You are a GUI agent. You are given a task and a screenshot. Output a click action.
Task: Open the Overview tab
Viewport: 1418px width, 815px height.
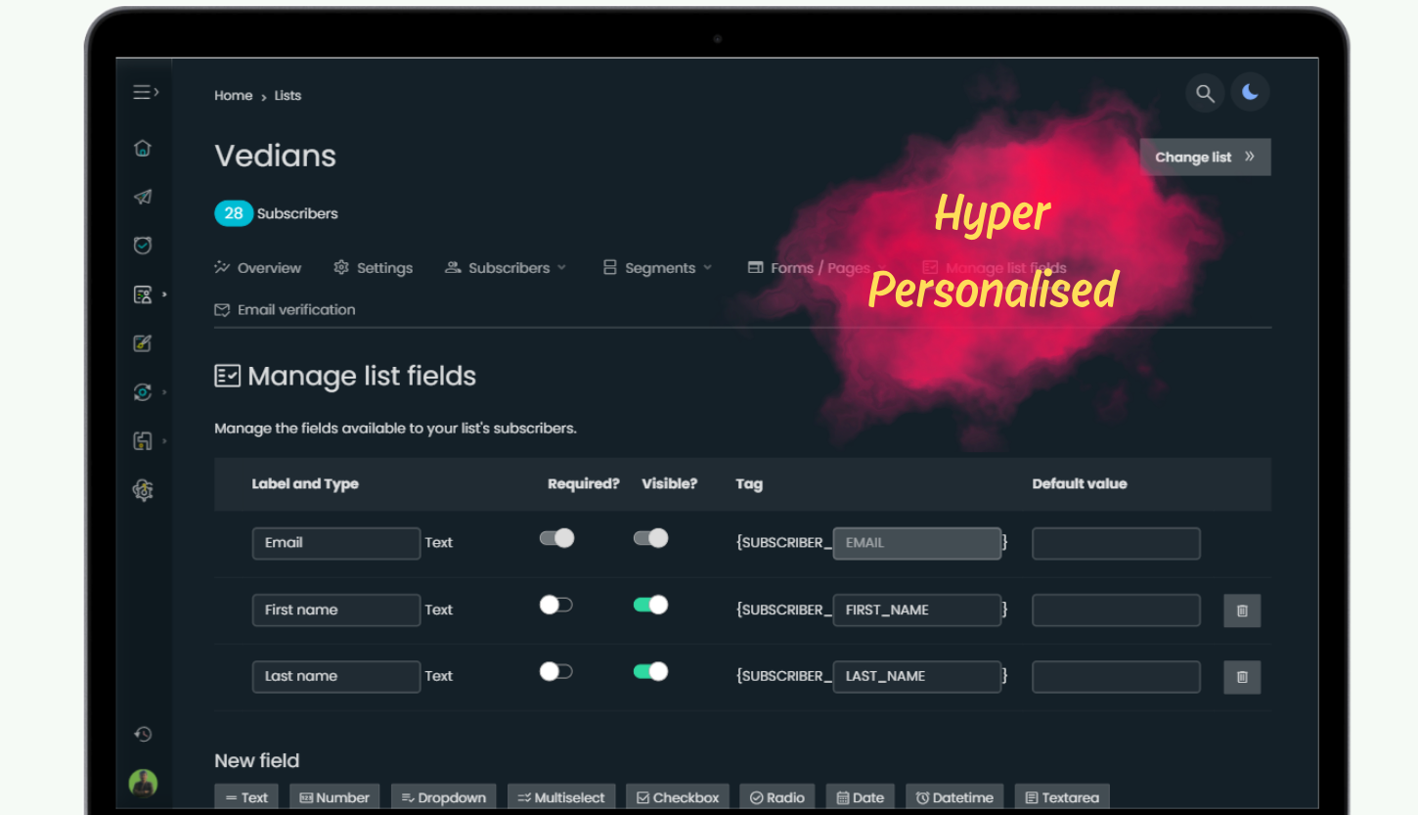click(x=258, y=268)
